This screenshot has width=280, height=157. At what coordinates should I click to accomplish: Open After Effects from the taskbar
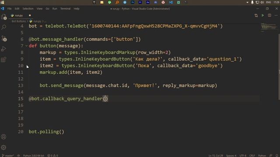(x=148, y=2)
